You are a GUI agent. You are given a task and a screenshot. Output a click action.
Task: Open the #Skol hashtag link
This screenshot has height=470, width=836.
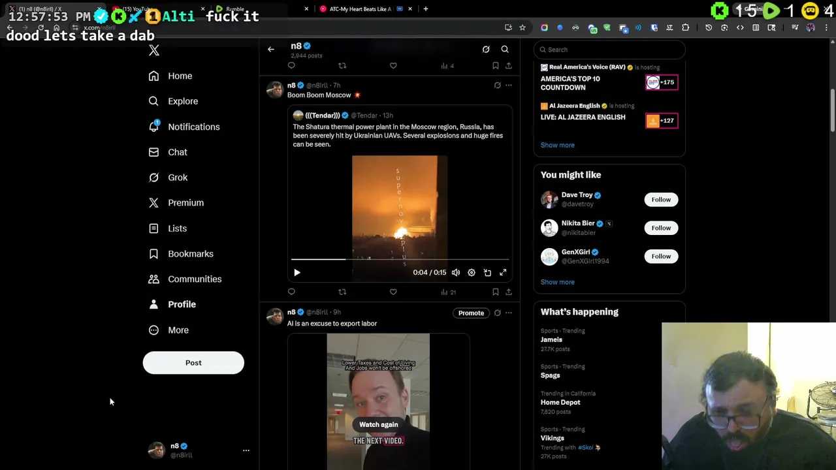tap(585, 448)
